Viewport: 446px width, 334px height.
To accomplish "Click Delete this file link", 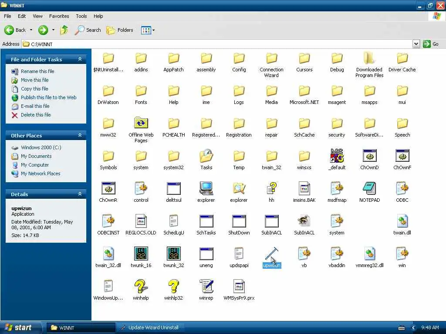I will click(x=36, y=115).
